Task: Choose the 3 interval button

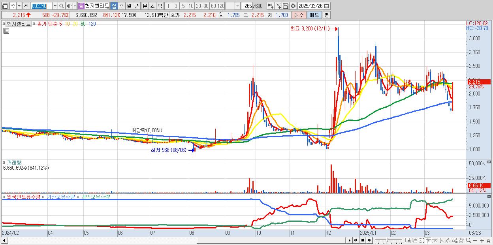Action: [176, 6]
